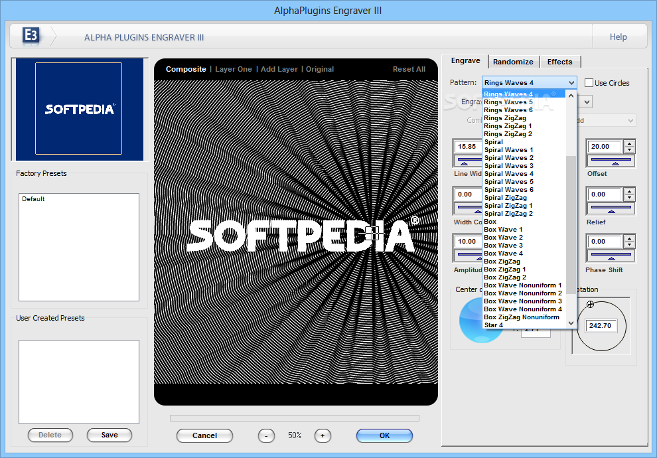The width and height of the screenshot is (657, 458).
Task: Click the Delete preset button
Action: click(x=50, y=435)
